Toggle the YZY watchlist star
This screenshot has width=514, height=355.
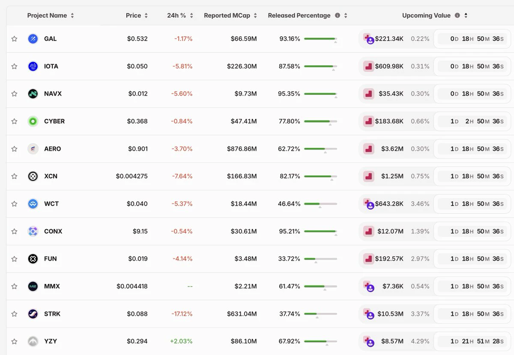click(14, 341)
